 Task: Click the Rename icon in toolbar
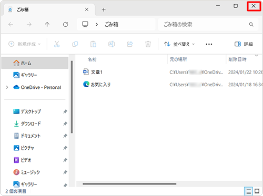[x=112, y=44]
